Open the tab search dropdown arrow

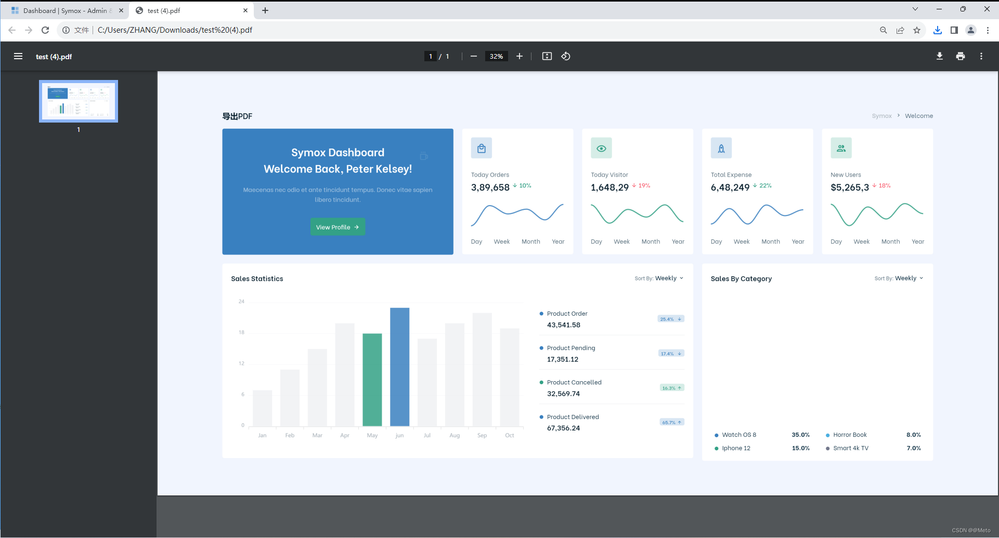(x=915, y=9)
